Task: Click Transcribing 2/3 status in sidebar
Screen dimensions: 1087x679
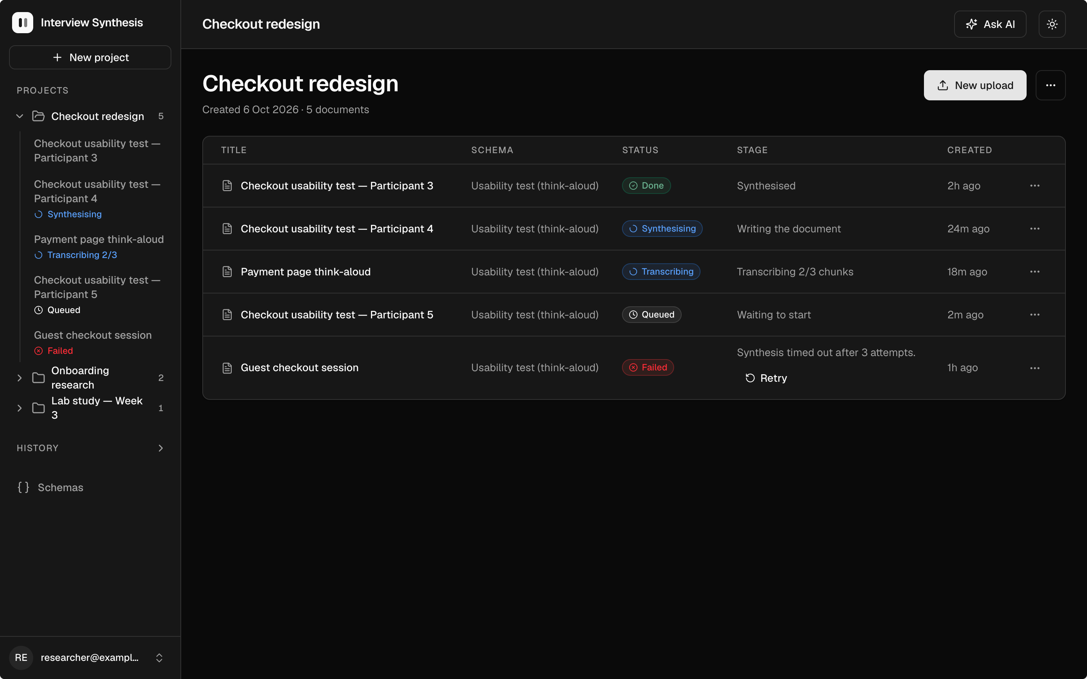Action: [76, 255]
